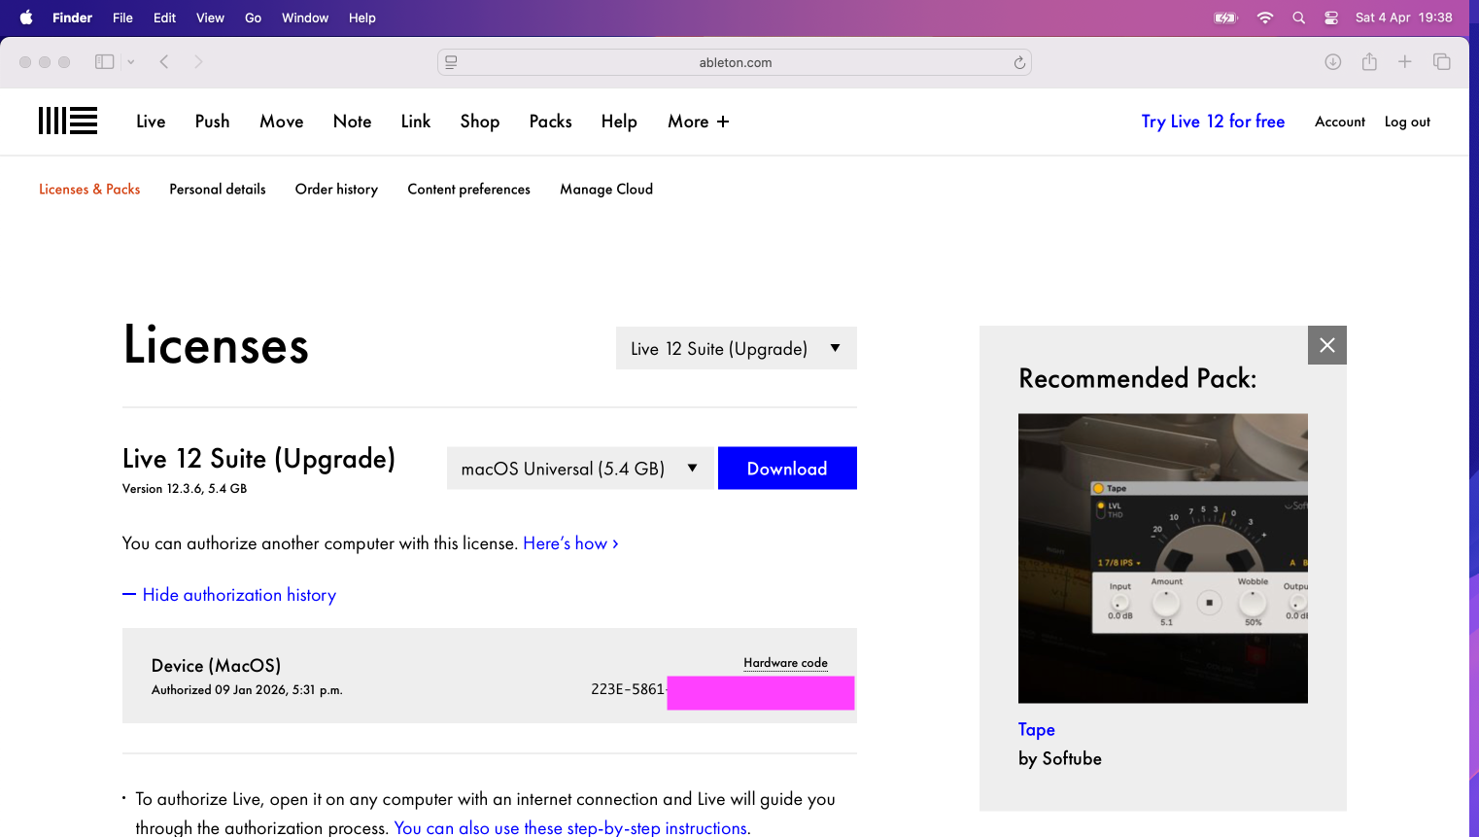Follow the "Here's how" link
1479x837 pixels.
(570, 543)
